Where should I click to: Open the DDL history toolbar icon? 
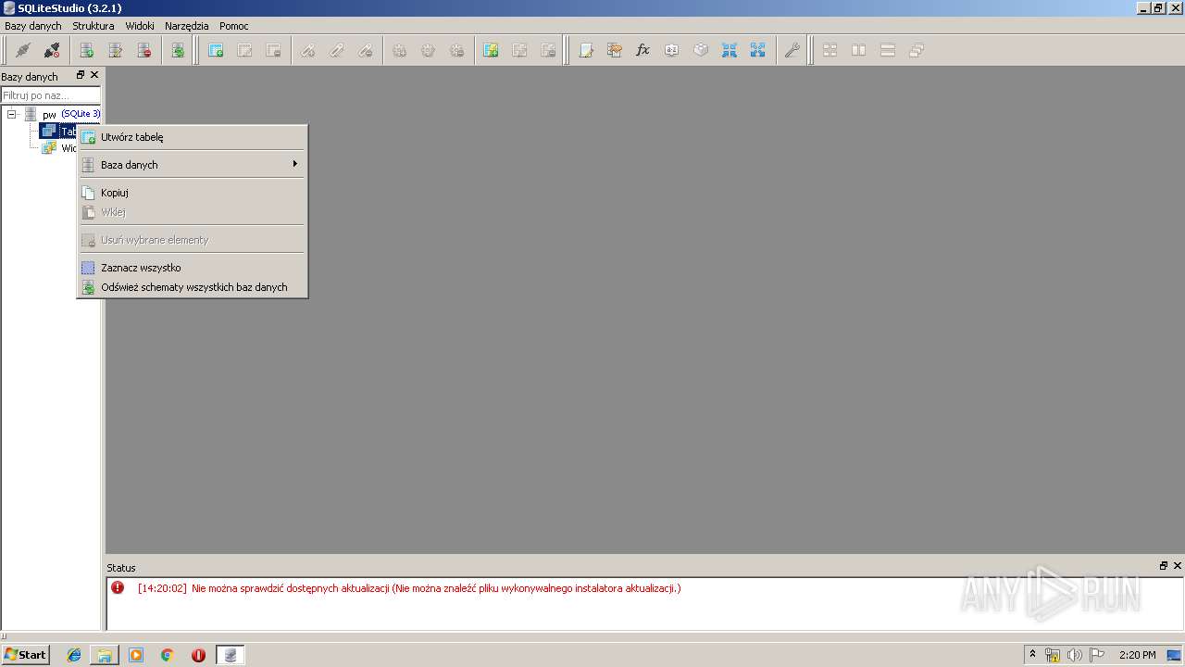click(615, 51)
